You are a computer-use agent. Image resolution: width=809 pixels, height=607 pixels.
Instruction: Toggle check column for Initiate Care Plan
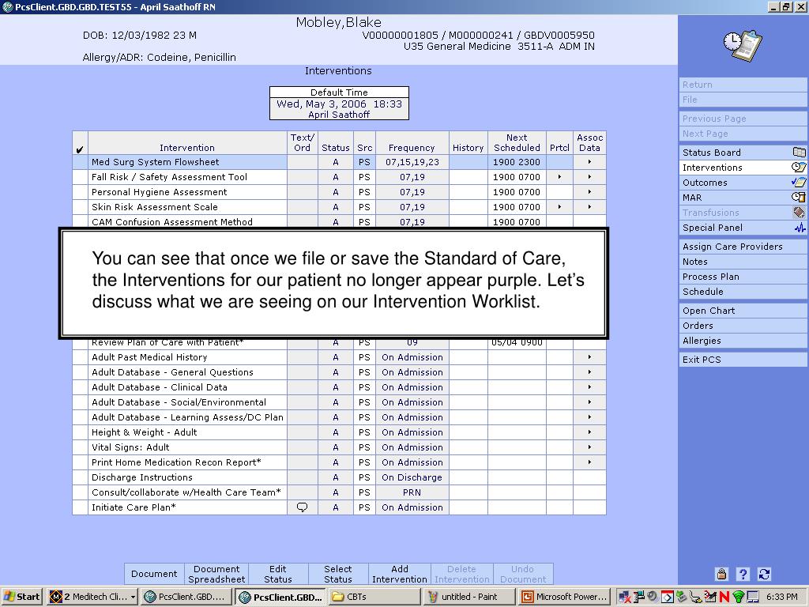(80, 507)
